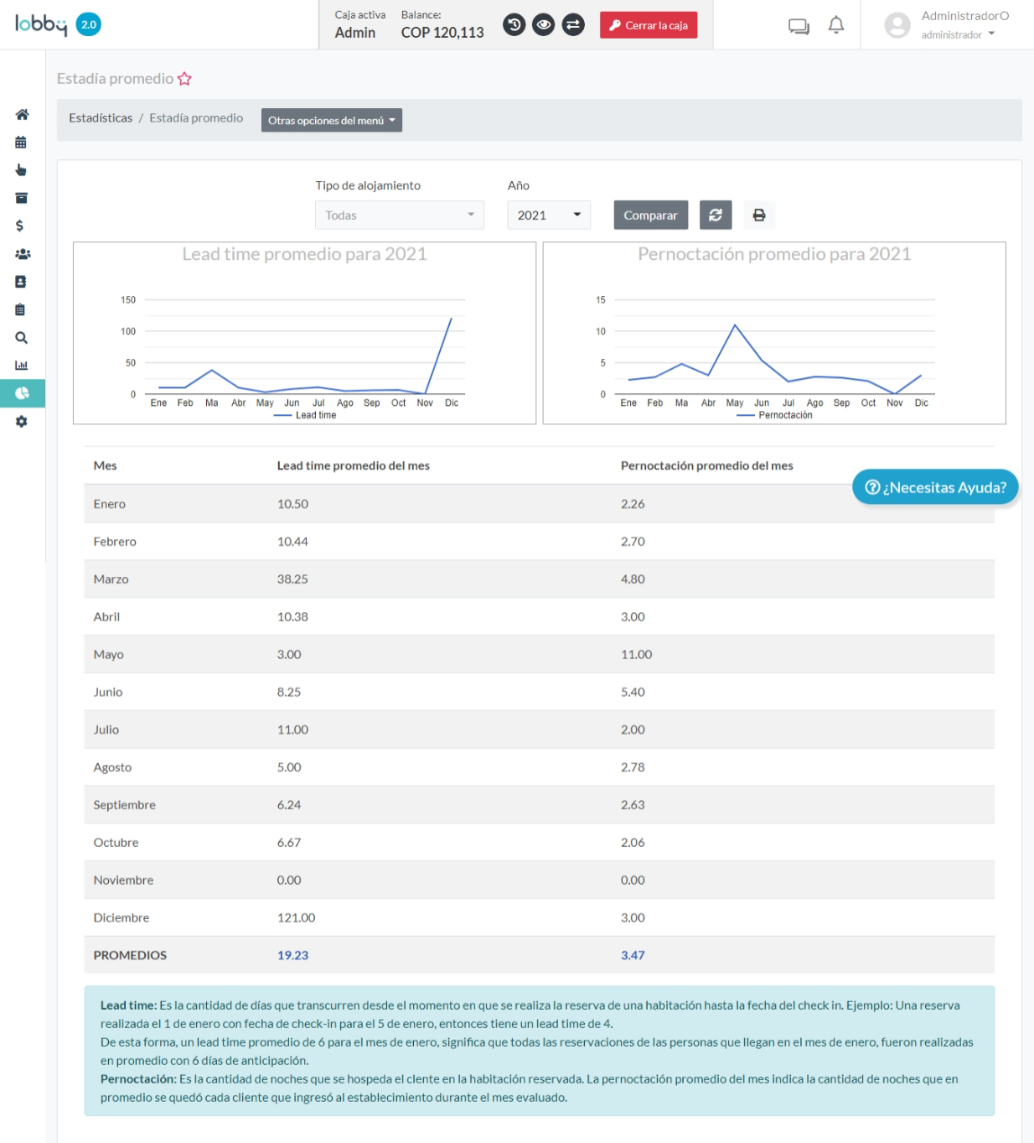Click the eye icon in the header

544,25
